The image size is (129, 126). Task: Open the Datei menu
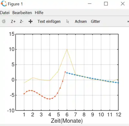[5, 13]
